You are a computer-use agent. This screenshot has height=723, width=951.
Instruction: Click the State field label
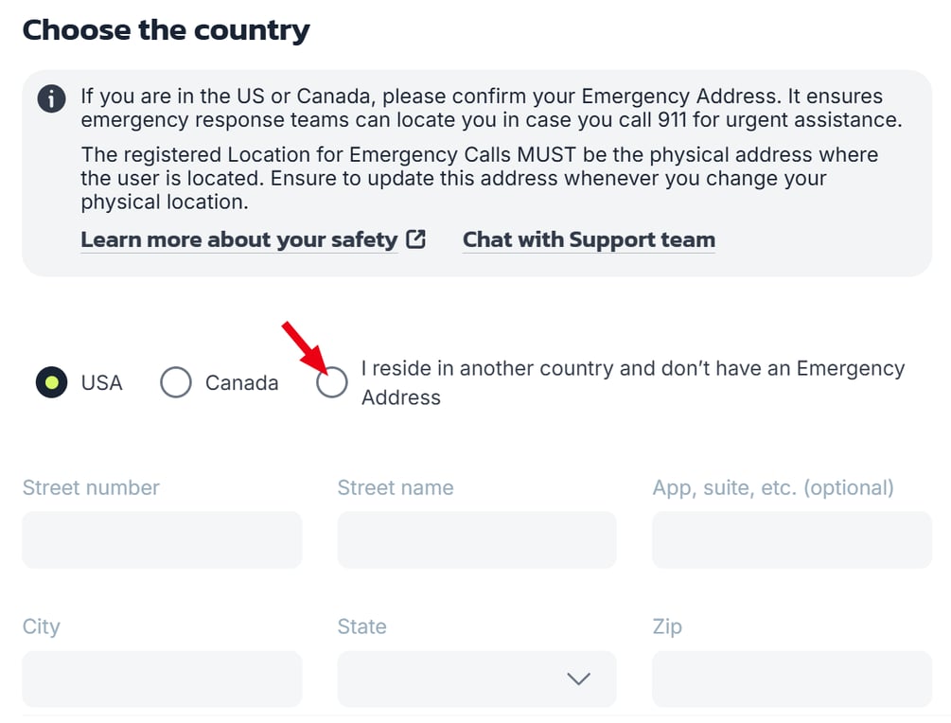[361, 626]
